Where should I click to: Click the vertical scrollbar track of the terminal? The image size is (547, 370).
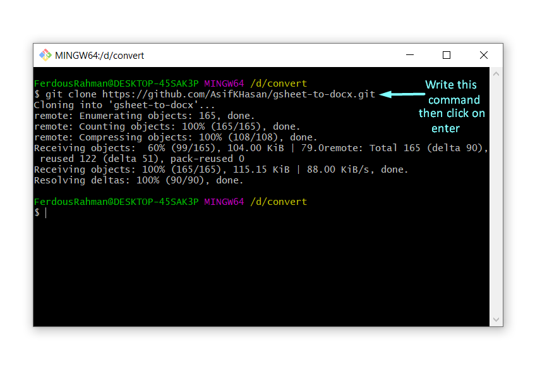click(x=496, y=197)
